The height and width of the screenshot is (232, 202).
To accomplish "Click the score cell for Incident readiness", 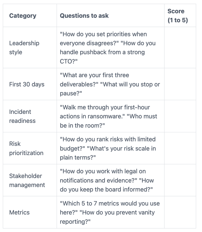I will point(180,116).
